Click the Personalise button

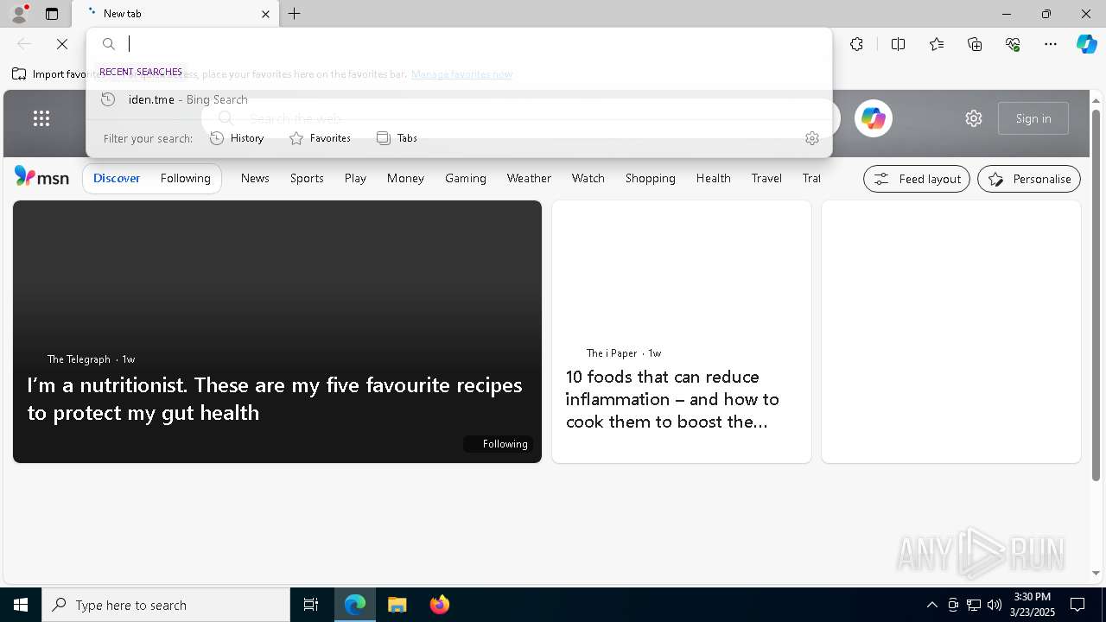(1029, 179)
